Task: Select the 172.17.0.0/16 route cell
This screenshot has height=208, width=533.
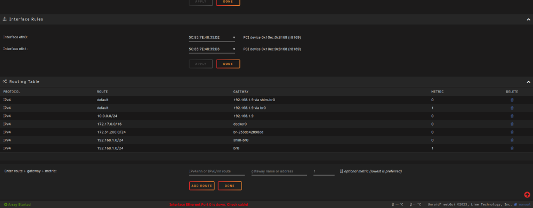Action: [x=109, y=124]
